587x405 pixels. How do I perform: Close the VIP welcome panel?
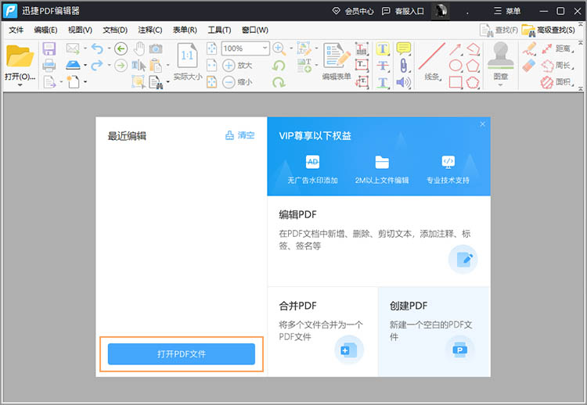(483, 124)
